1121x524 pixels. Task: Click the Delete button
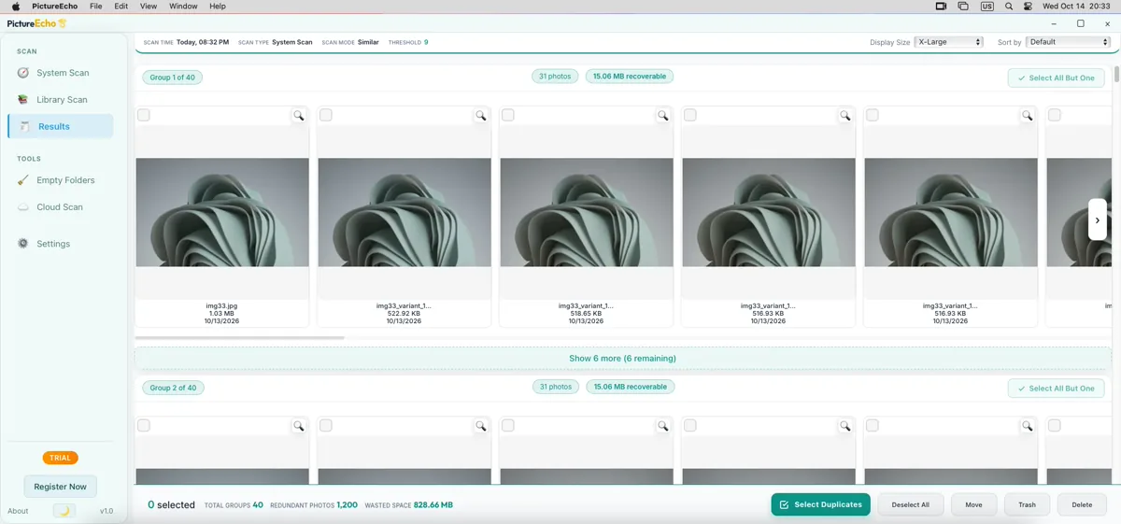click(x=1082, y=504)
